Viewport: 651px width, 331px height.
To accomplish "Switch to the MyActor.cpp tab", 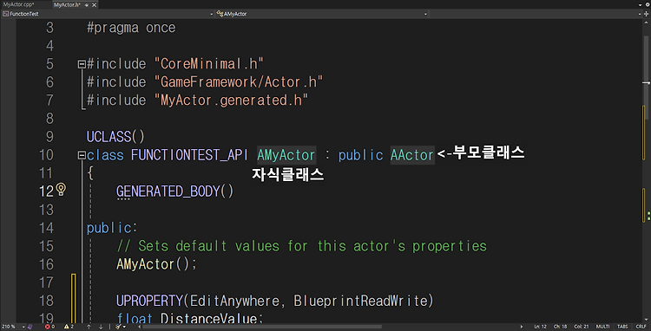I will click(18, 5).
